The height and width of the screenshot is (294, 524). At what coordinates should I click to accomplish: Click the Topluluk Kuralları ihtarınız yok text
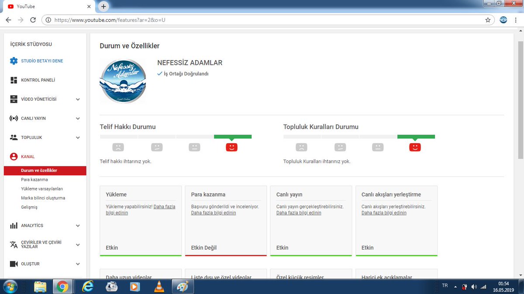point(317,162)
